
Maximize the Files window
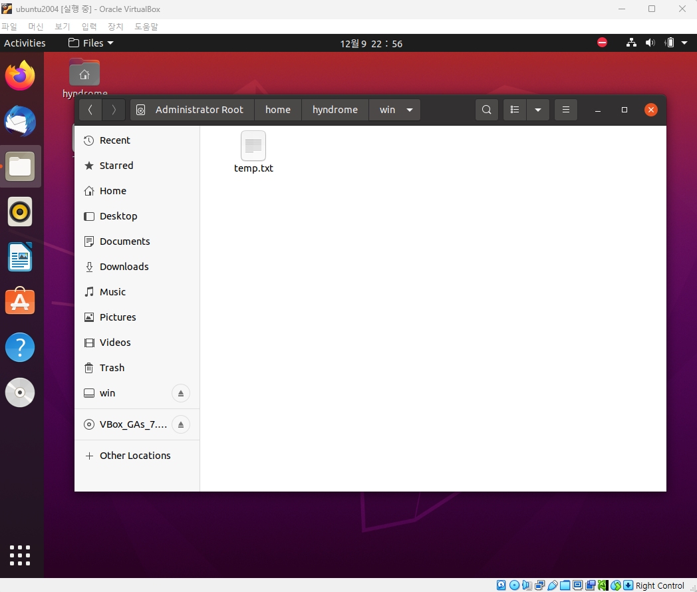click(x=624, y=110)
